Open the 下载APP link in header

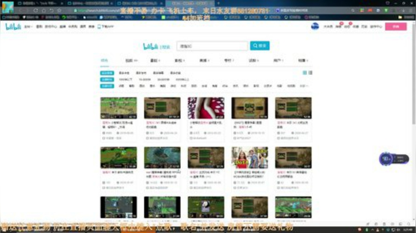[x=106, y=27]
